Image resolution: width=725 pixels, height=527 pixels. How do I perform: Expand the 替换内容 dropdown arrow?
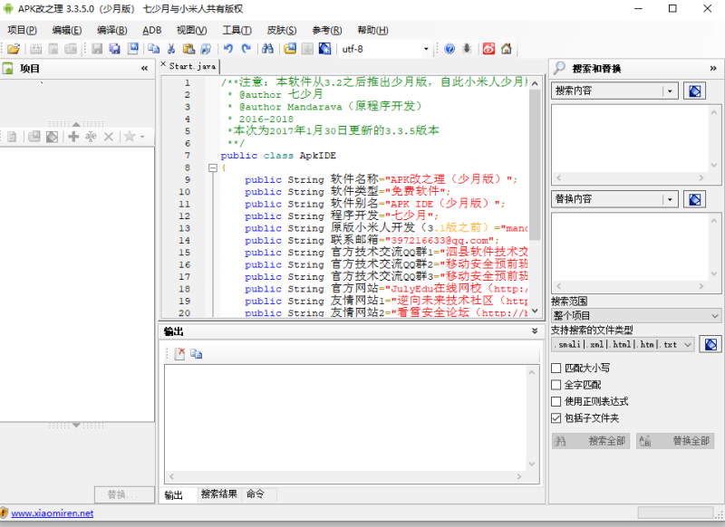pos(670,199)
